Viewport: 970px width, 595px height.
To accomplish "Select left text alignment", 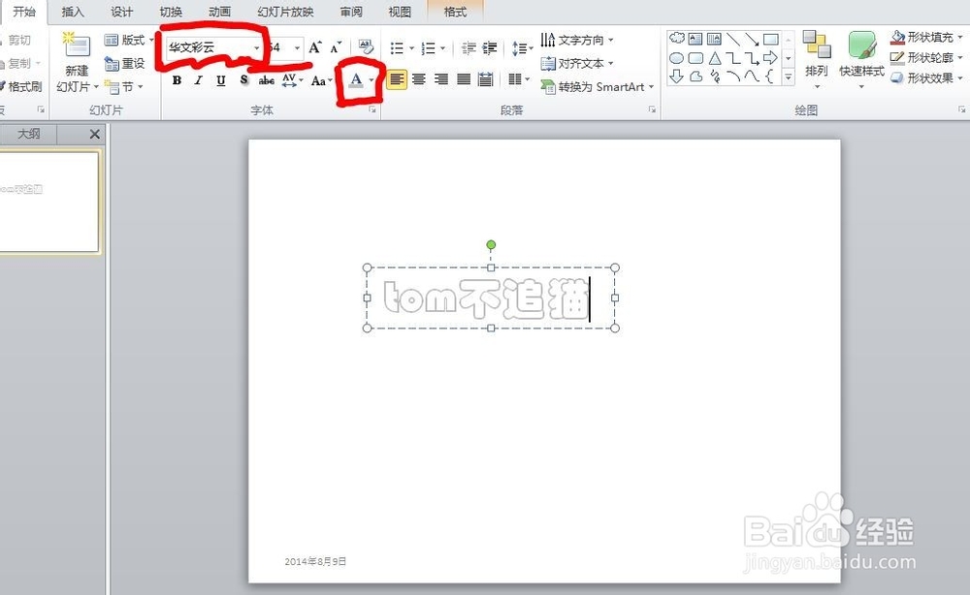I will point(397,79).
